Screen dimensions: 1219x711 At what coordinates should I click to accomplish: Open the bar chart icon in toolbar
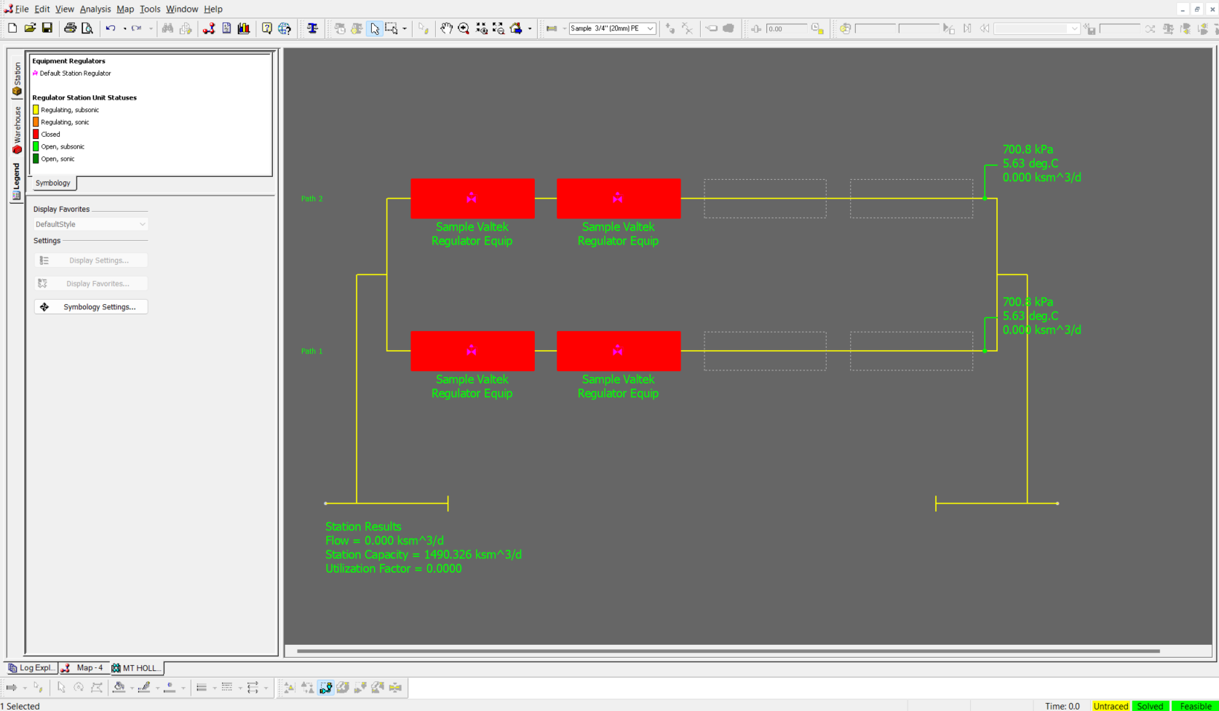point(244,28)
